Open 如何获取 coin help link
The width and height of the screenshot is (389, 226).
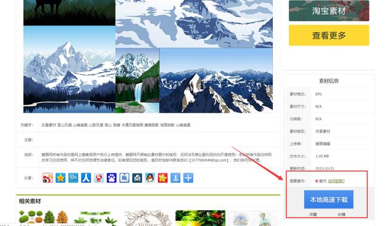click(x=336, y=181)
